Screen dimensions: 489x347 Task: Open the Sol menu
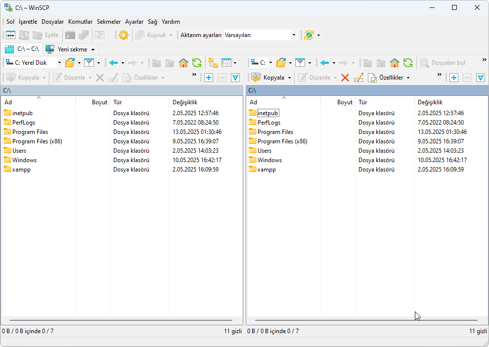[10, 22]
